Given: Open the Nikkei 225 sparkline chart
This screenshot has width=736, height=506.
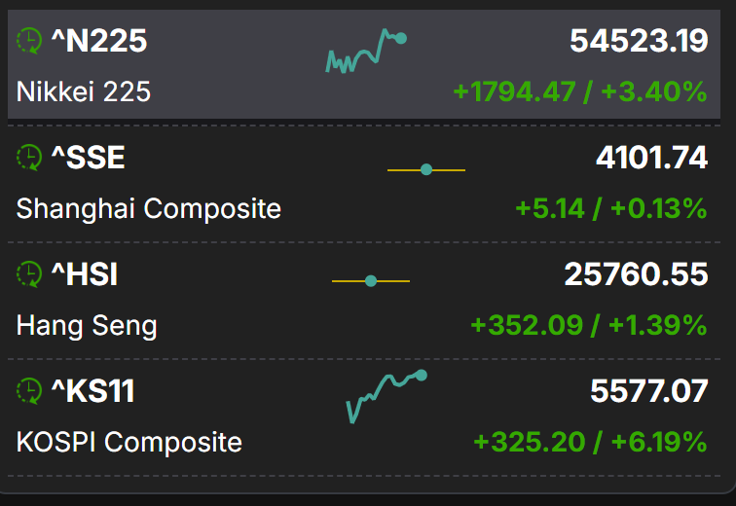Looking at the screenshot, I should tap(365, 53).
